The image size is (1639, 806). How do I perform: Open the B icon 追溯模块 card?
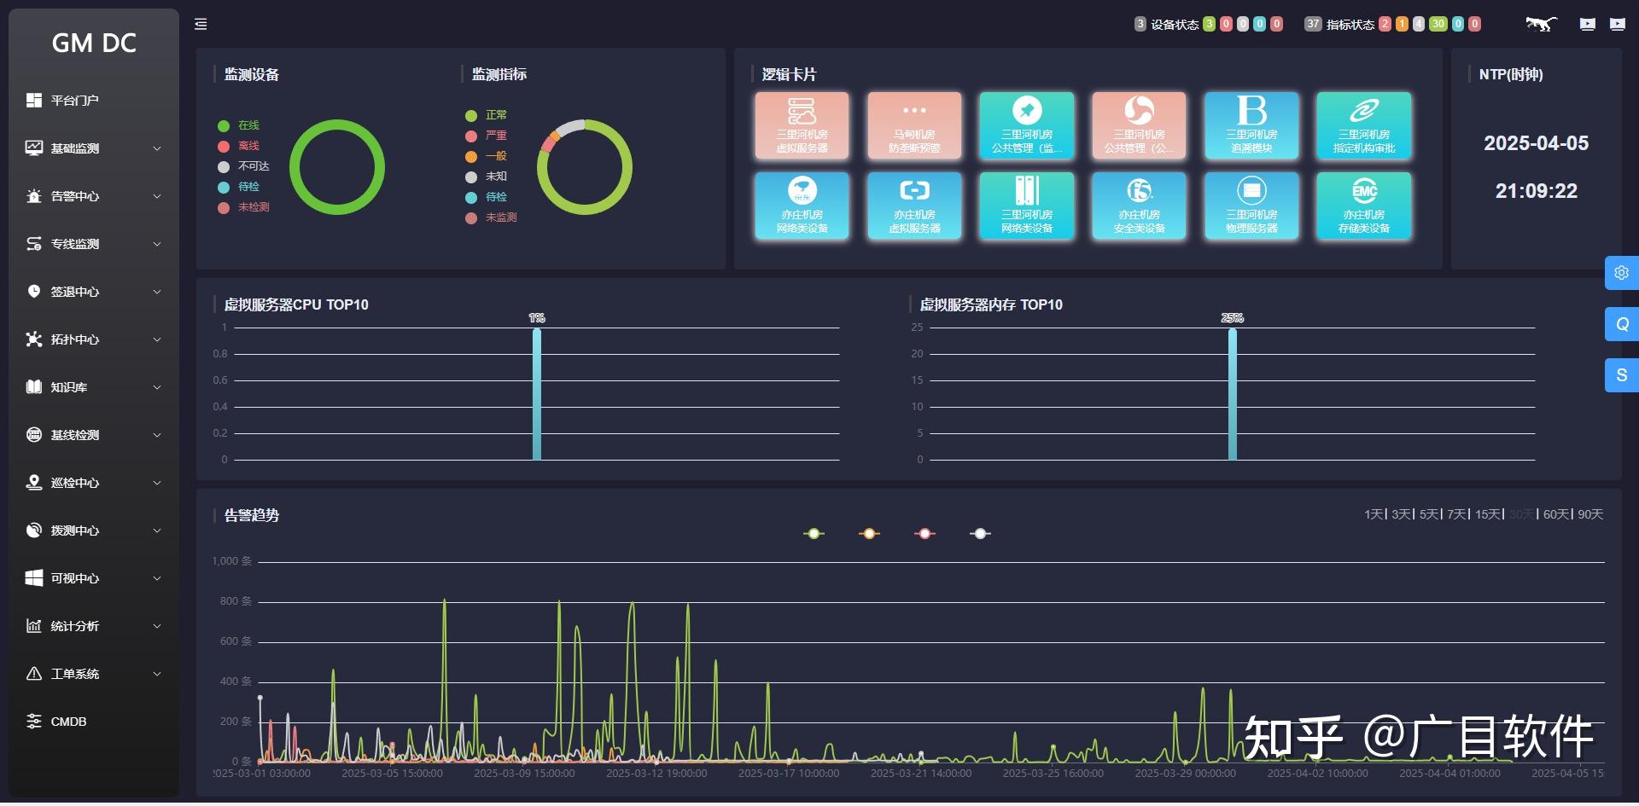coord(1251,125)
